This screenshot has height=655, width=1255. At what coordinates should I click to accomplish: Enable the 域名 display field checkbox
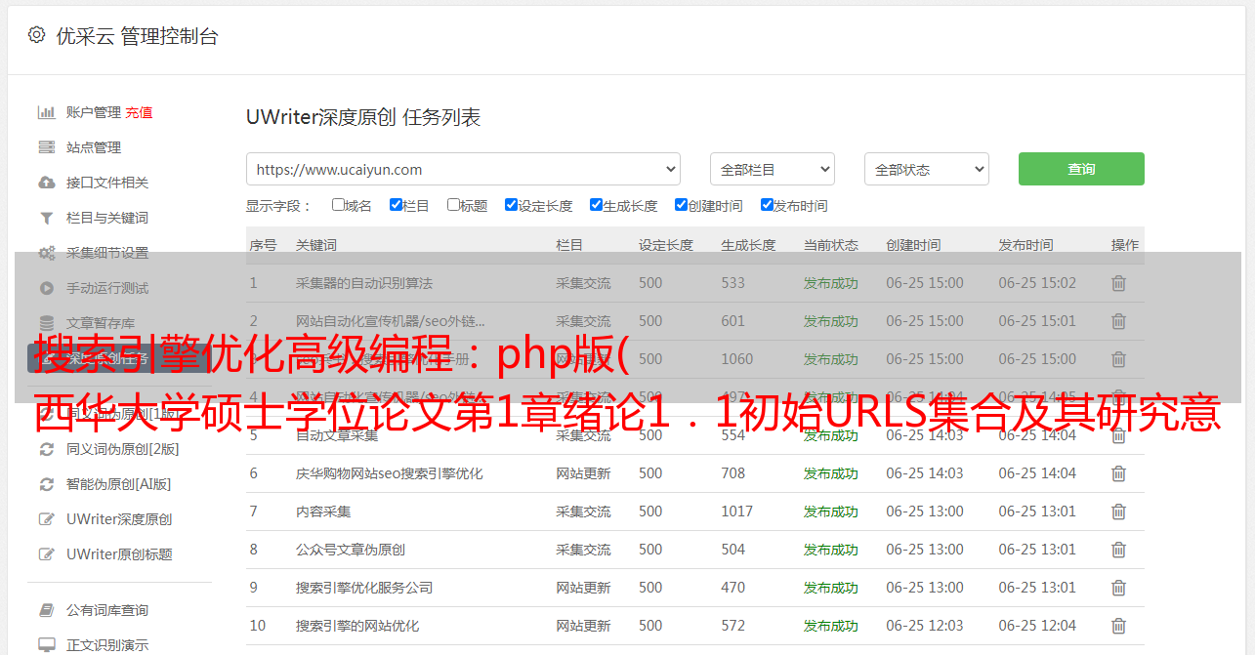(x=338, y=205)
